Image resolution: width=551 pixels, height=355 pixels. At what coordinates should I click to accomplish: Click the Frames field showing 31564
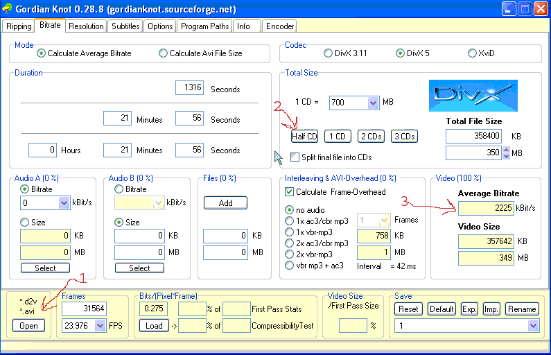[84, 309]
